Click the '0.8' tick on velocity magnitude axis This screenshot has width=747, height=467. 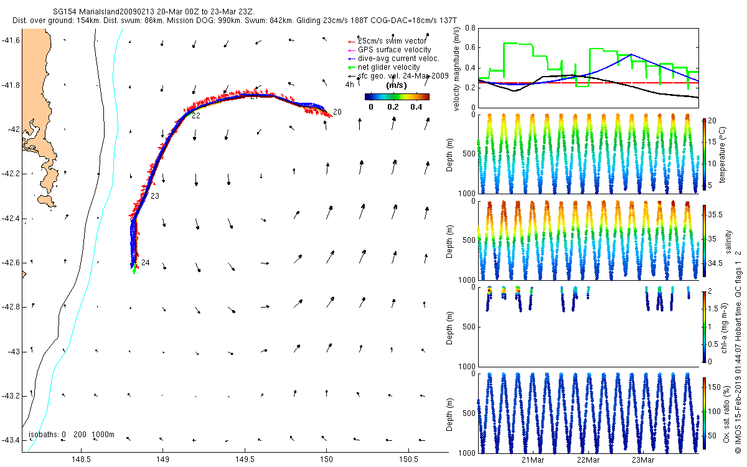pos(470,28)
